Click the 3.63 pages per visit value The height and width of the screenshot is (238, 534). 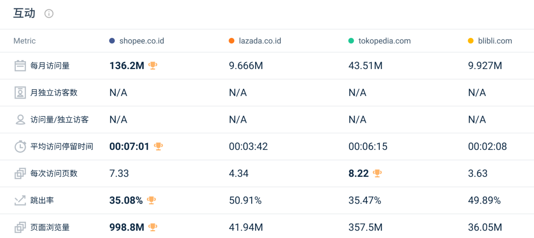pos(478,173)
